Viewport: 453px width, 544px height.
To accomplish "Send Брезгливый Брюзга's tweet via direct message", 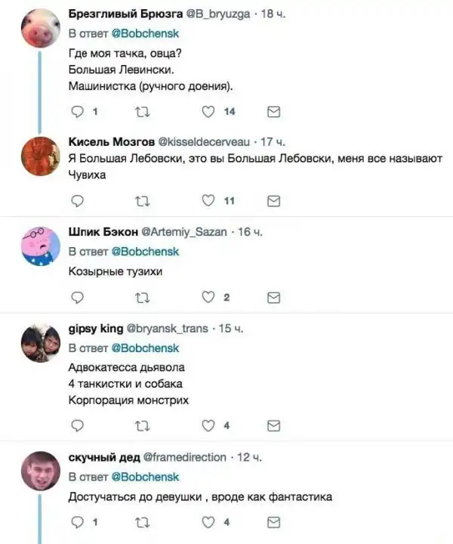I will coord(275,112).
